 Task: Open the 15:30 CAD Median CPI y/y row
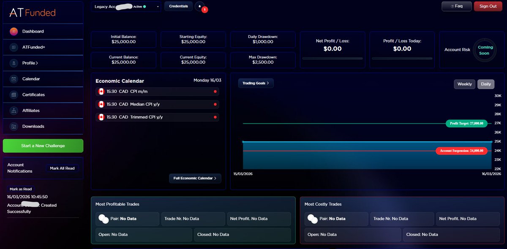click(157, 104)
